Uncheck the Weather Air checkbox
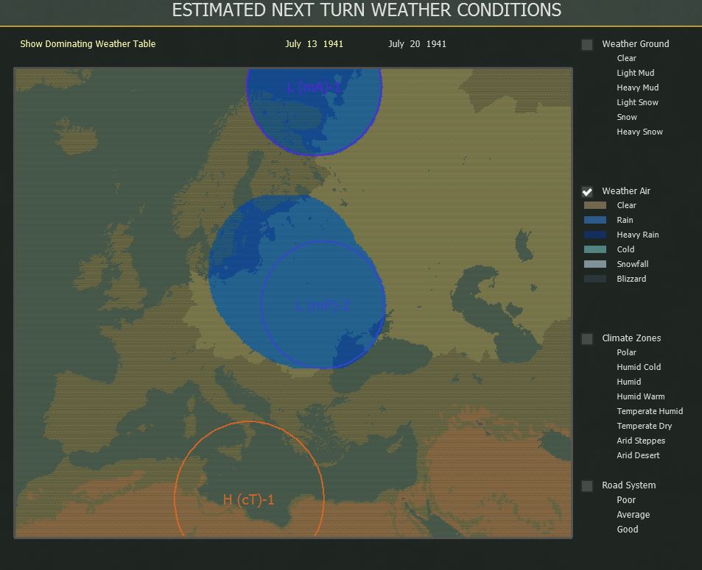The height and width of the screenshot is (570, 702). pyautogui.click(x=587, y=191)
